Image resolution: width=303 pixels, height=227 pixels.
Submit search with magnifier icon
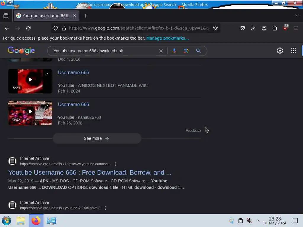tap(198, 51)
